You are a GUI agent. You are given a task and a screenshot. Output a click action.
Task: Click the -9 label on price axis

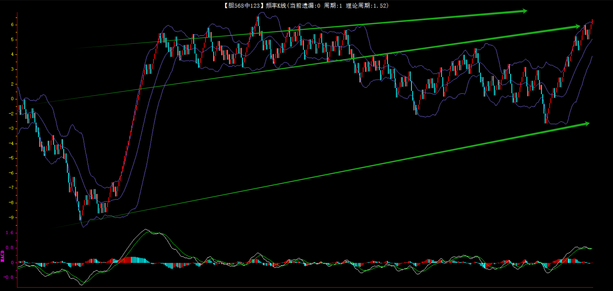coord(11,218)
